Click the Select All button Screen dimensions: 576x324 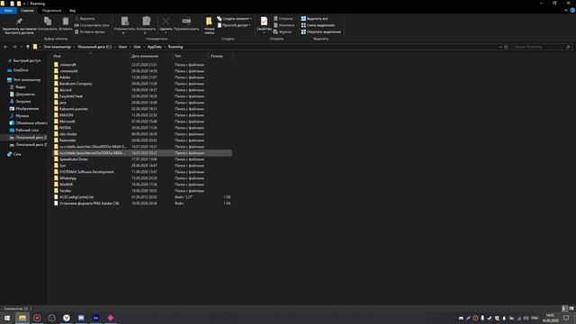click(x=315, y=18)
